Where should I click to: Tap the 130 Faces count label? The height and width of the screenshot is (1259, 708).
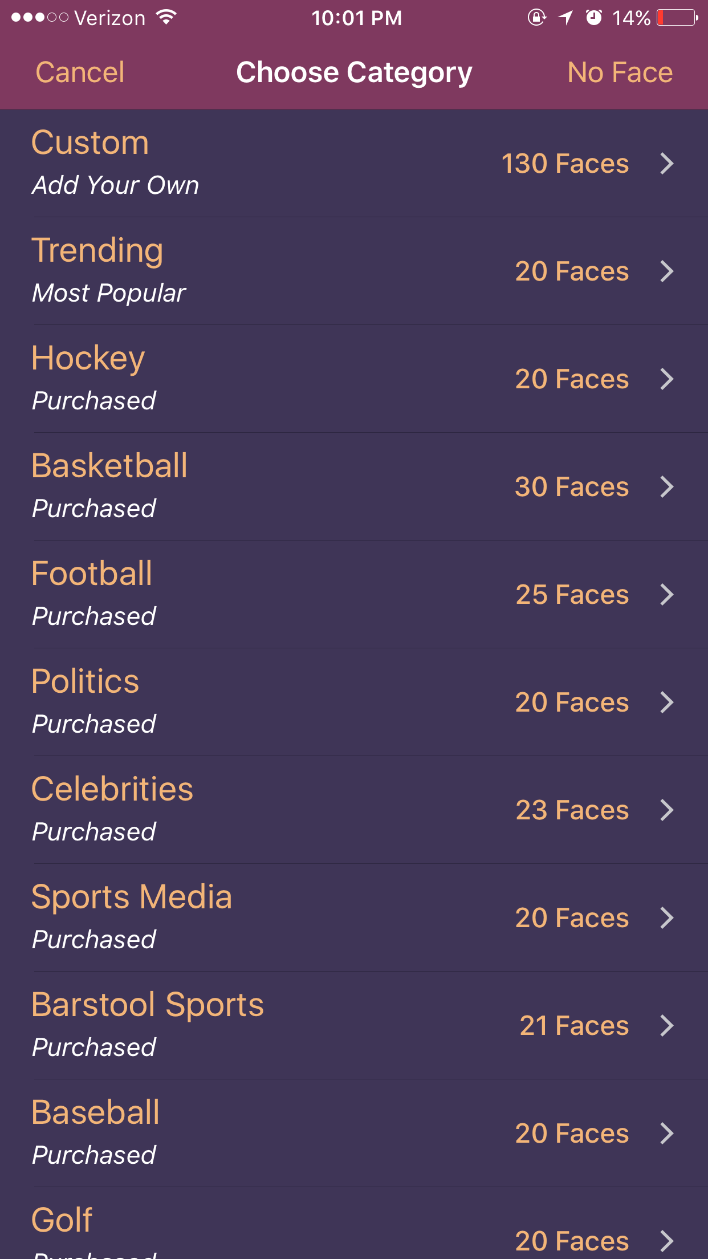click(564, 164)
